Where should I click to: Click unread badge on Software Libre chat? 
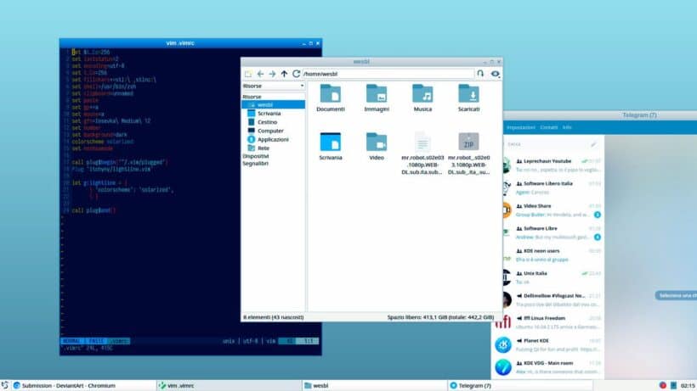pyautogui.click(x=598, y=237)
